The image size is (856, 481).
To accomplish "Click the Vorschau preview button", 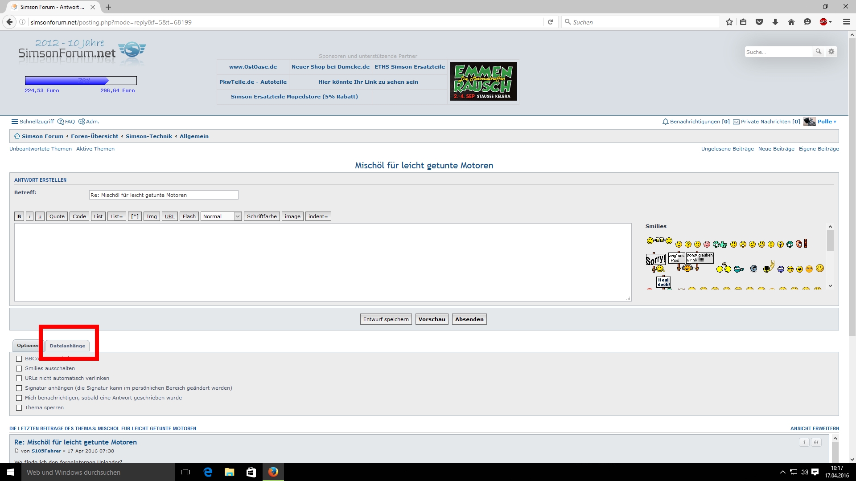I will pyautogui.click(x=432, y=319).
